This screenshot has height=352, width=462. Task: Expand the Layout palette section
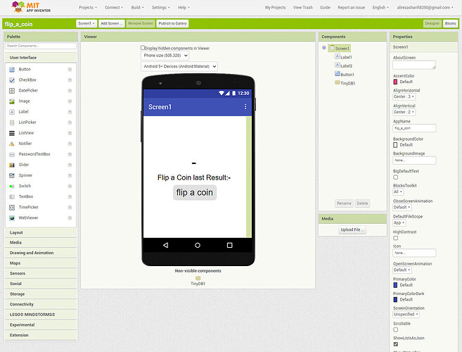[41, 232]
